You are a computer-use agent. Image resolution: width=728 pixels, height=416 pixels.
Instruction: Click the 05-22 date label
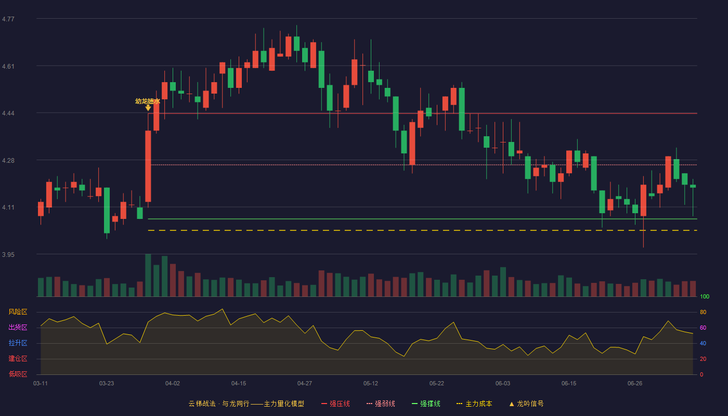click(437, 383)
